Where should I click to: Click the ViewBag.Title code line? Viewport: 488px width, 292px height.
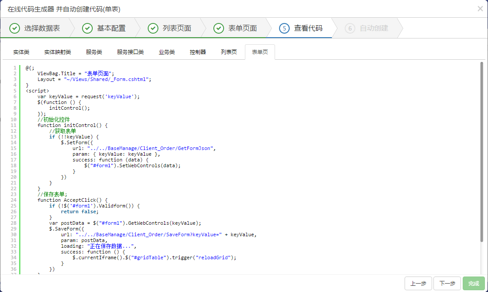[x=75, y=73]
